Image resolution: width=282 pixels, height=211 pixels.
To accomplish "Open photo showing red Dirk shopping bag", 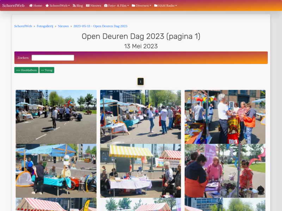I will pyautogui.click(x=225, y=117).
